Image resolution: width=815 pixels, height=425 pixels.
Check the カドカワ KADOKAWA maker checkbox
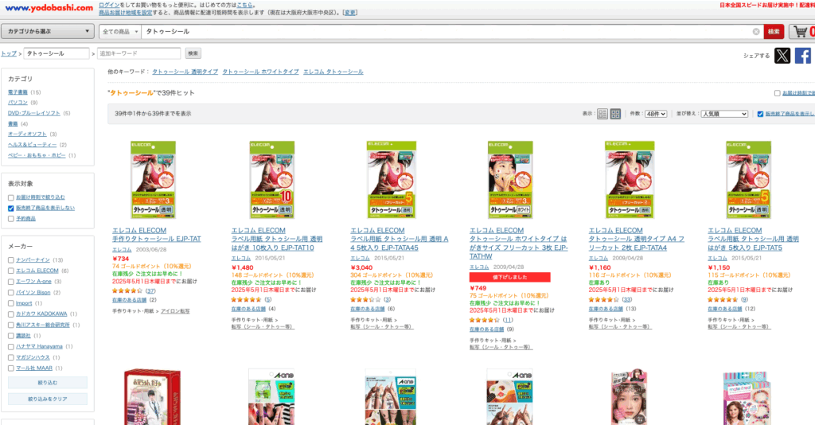point(11,314)
